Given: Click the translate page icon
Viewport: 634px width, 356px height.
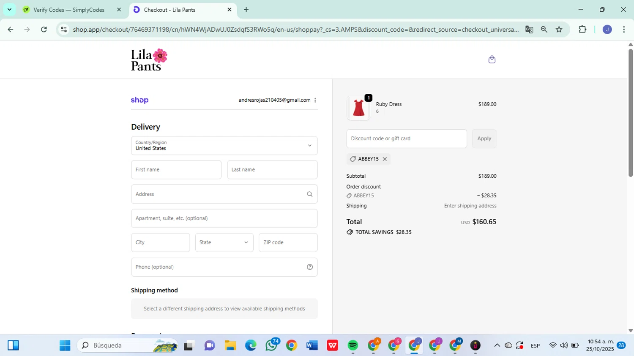Looking at the screenshot, I should pos(529,30).
